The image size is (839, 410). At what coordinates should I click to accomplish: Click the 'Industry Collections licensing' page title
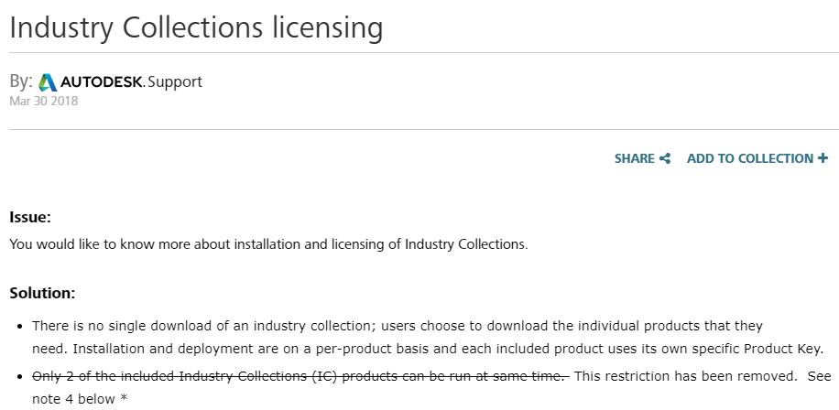coord(196,27)
